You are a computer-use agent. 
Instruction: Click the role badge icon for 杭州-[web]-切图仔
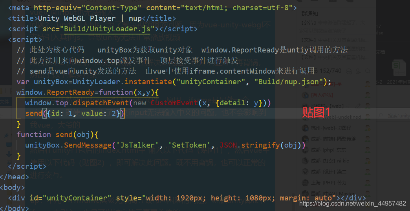pos(368,128)
